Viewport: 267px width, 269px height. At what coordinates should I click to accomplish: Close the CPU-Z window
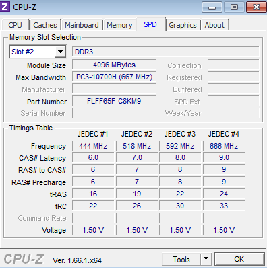[256, 7]
